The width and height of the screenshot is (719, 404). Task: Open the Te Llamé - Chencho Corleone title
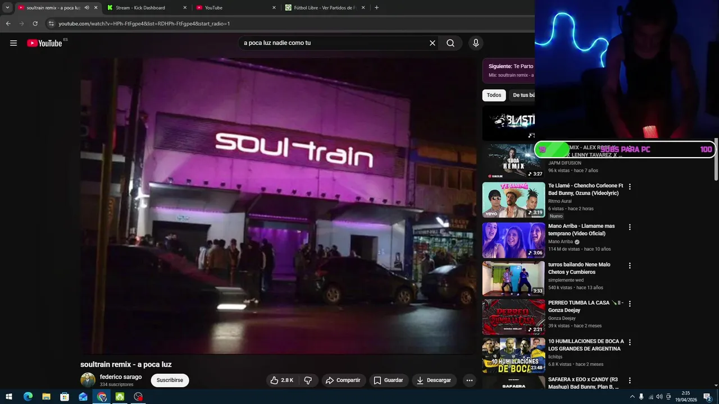click(585, 190)
